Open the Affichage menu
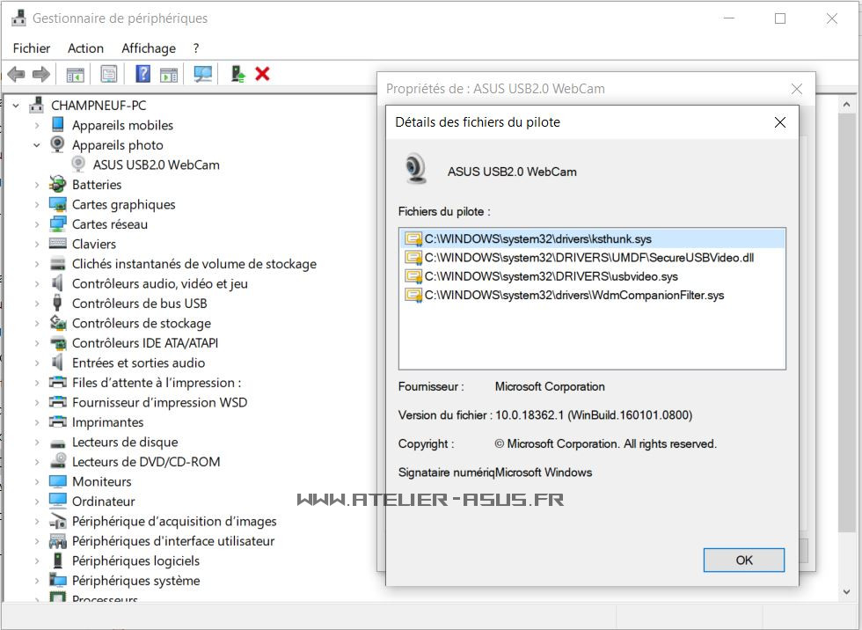The width and height of the screenshot is (862, 630). [148, 48]
